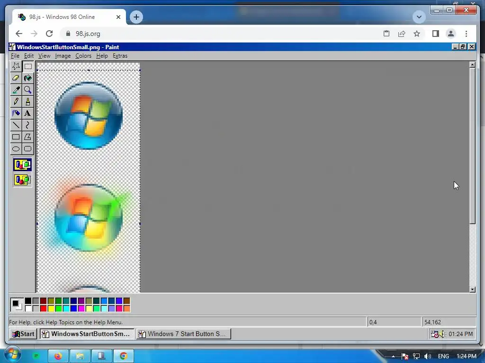This screenshot has height=363, width=485.
Task: Toggle Chrome side panel
Action: point(436,34)
